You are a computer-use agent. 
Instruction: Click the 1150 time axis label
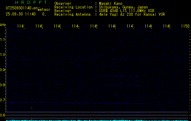point(185,26)
